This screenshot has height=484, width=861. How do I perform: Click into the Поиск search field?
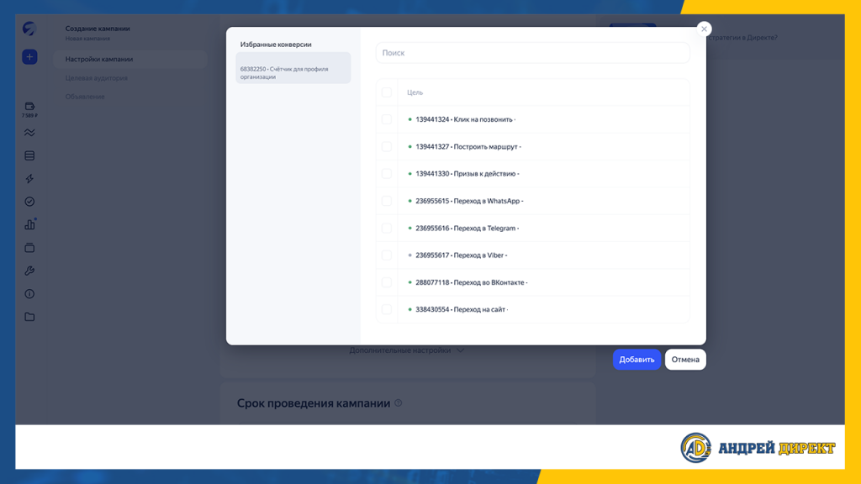coord(532,53)
